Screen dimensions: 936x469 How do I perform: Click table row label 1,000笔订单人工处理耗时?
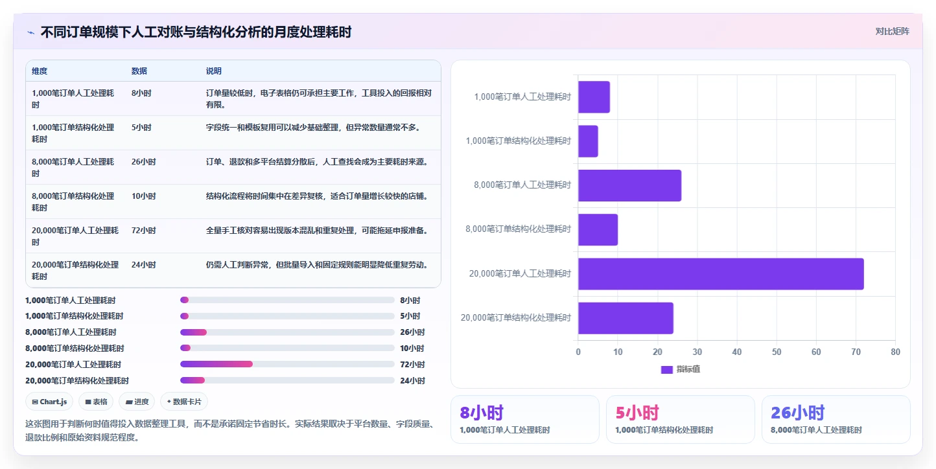(x=73, y=99)
